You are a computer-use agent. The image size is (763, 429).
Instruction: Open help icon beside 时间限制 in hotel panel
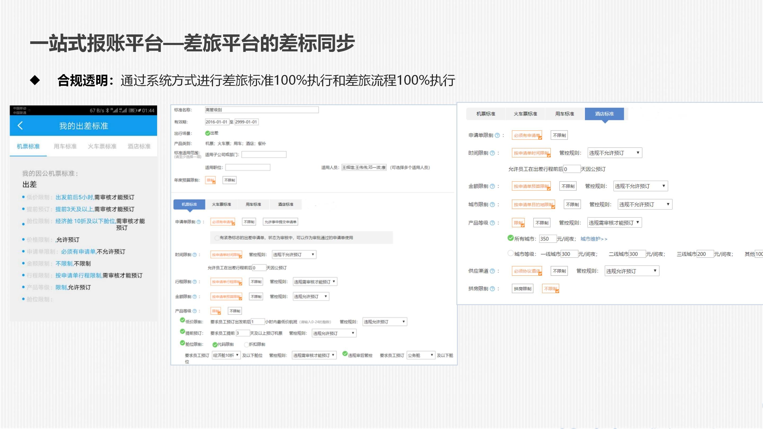point(492,153)
